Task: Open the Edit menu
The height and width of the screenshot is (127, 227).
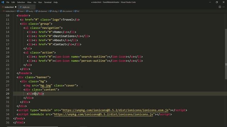Action: 13,2
